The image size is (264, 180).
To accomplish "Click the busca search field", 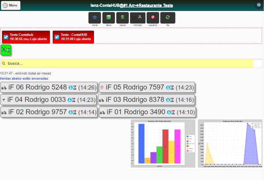I will [x=132, y=63].
